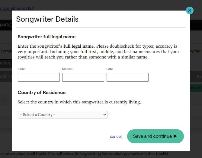202x158 pixels.
Task: Click the Country of Residence heading
Action: [42, 93]
